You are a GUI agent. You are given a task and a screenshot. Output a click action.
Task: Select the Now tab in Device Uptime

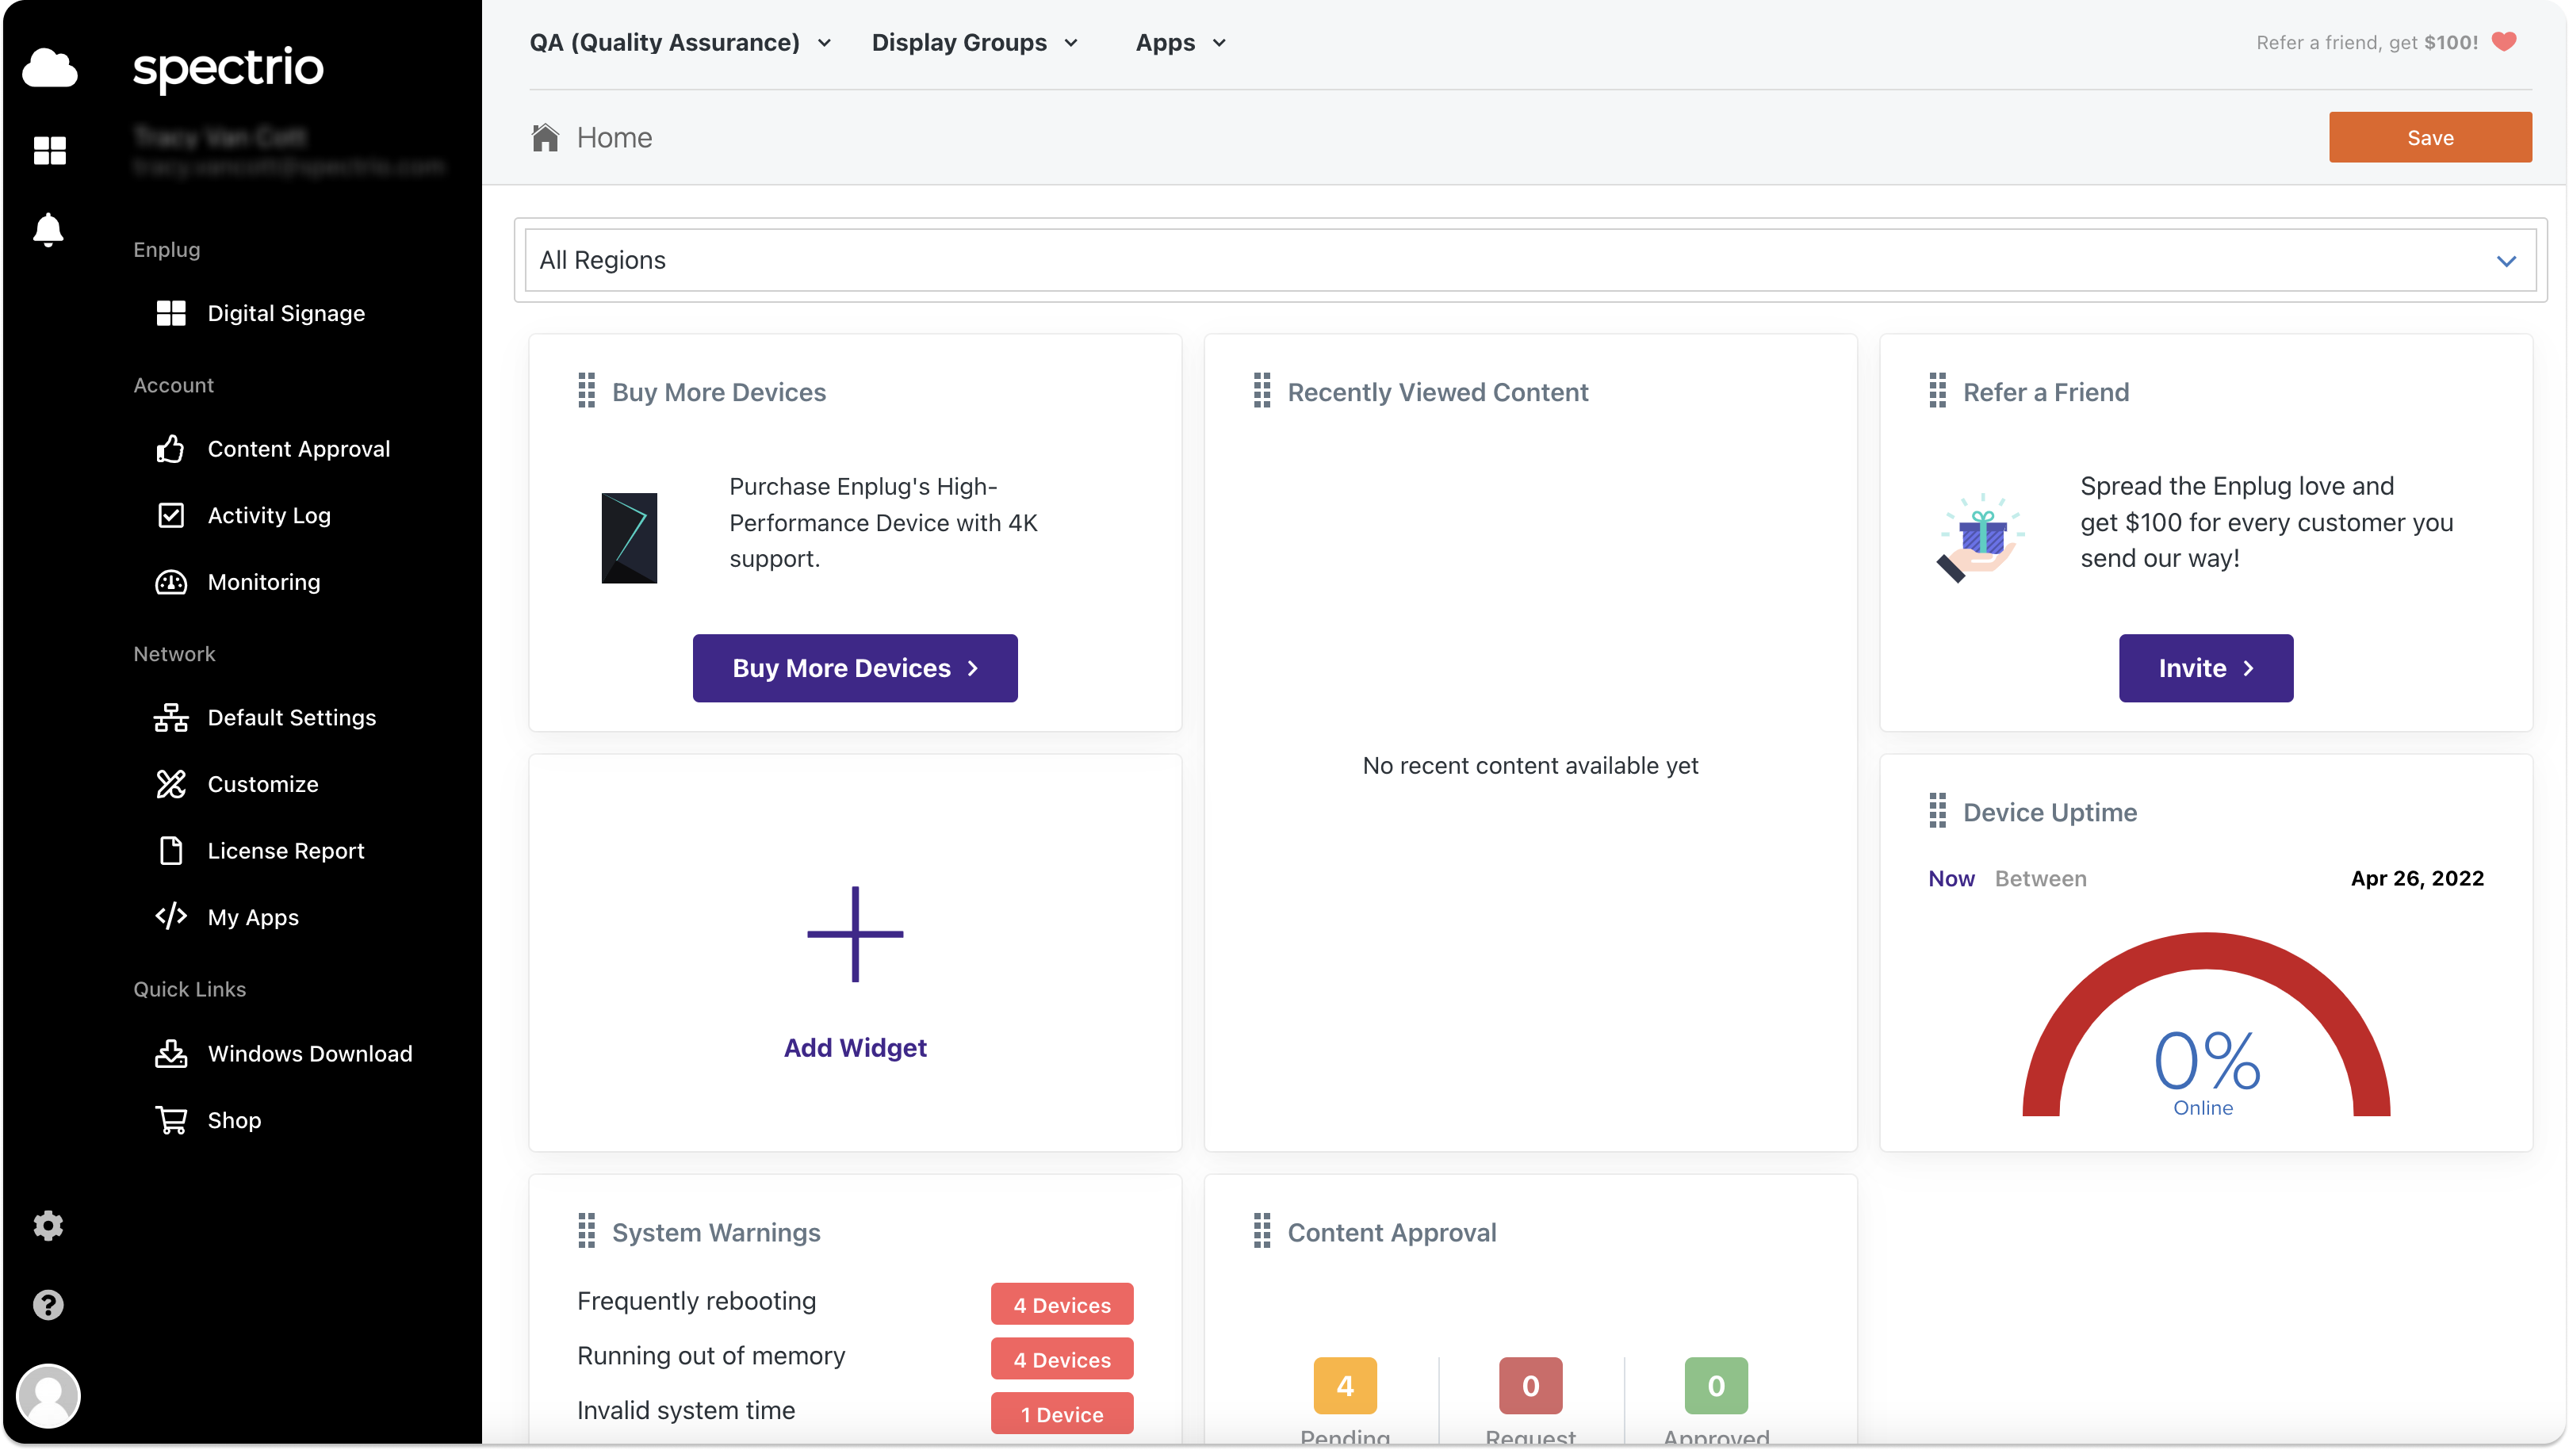[1951, 878]
